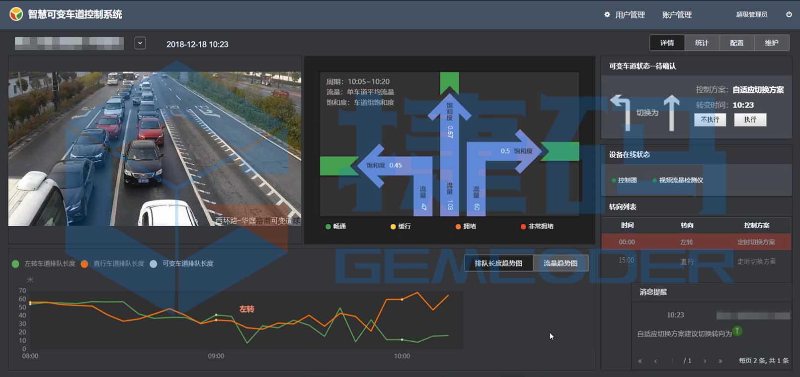Open the intersection selection dropdown
This screenshot has width=800, height=377.
(x=140, y=43)
